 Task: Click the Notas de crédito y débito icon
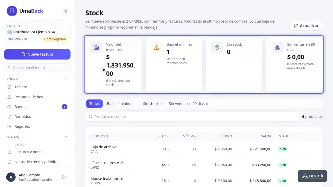[x=9, y=162]
